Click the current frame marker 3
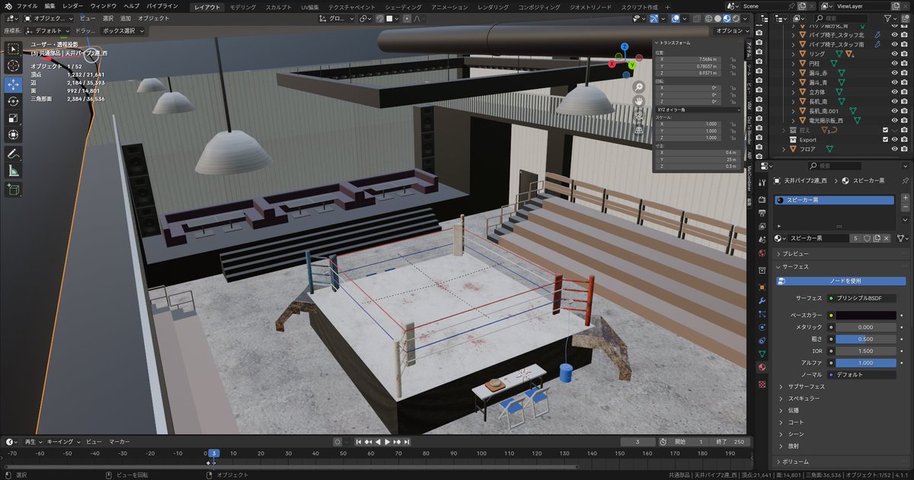914x480 pixels. [x=214, y=453]
